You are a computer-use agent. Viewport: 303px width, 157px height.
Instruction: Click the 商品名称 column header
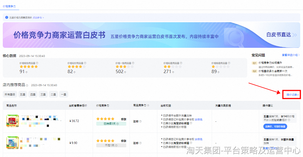pos(11,106)
